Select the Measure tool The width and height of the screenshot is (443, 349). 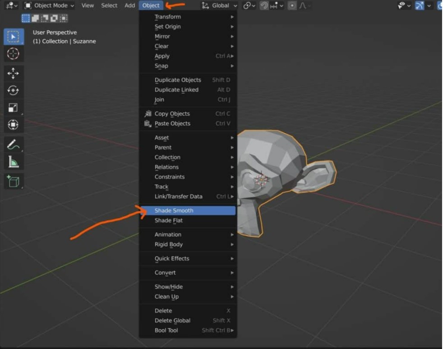(14, 162)
